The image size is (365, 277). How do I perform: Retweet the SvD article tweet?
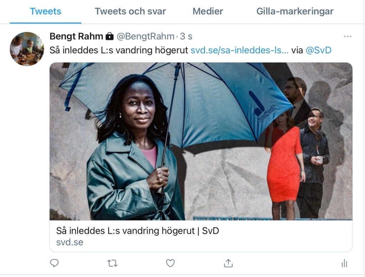[112, 263]
